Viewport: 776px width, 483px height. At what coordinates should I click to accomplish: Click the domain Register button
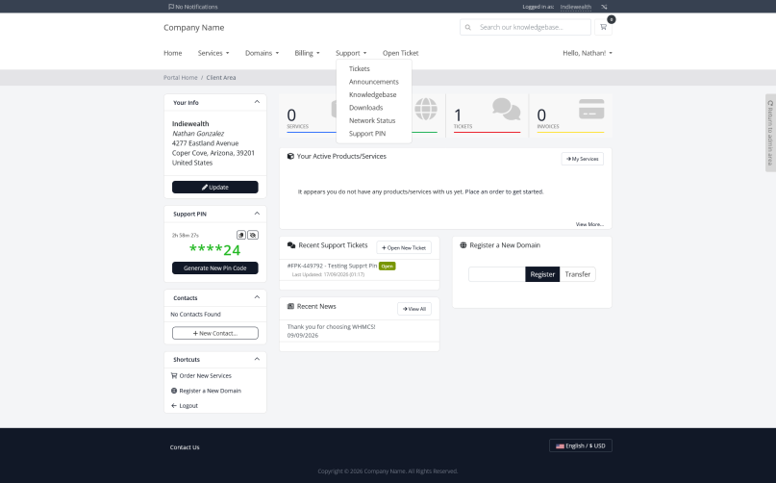coord(542,274)
